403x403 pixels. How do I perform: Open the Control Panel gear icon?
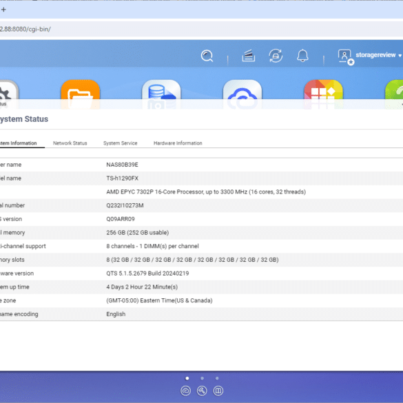click(x=9, y=94)
